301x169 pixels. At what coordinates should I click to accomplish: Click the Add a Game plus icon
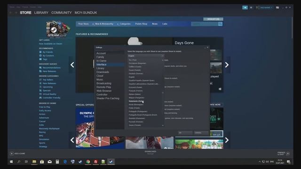(11, 154)
